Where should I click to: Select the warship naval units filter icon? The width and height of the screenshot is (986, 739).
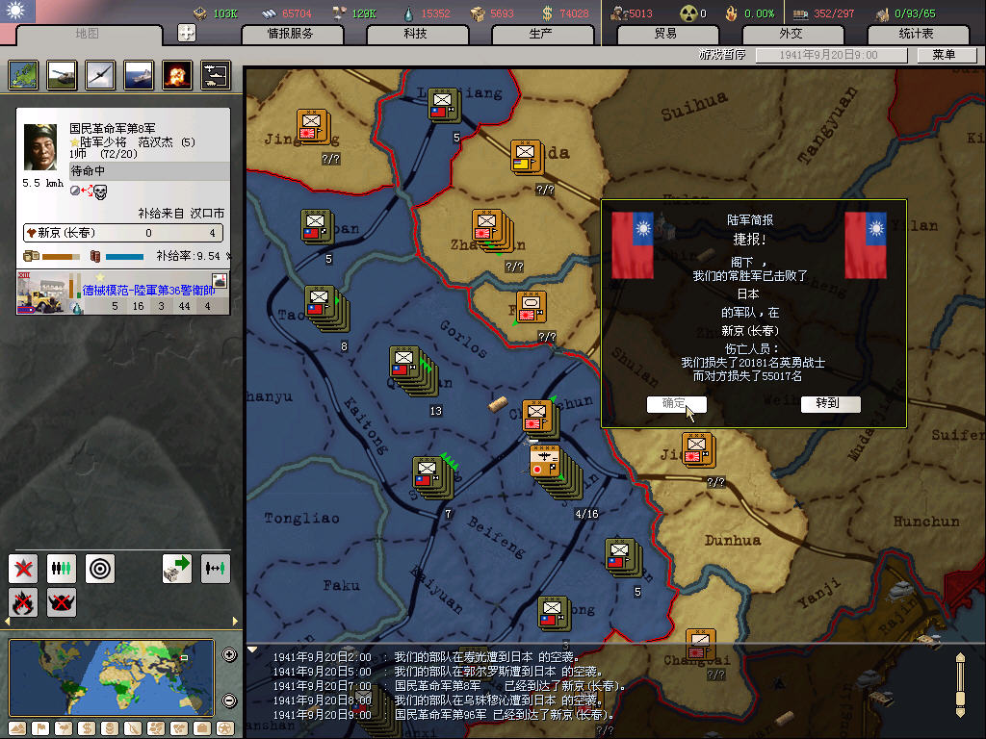tap(139, 74)
